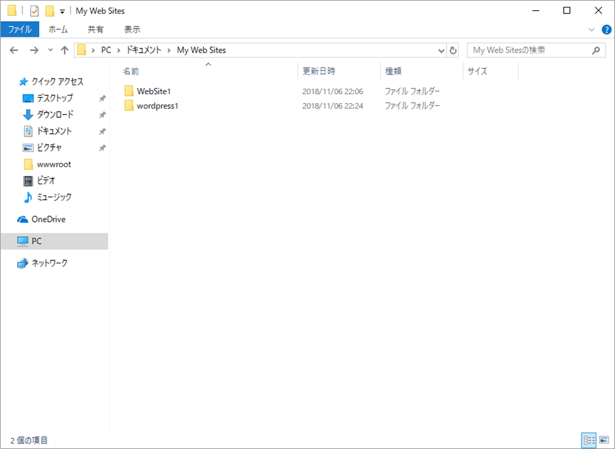Open the 表示 ribbon tab
615x449 pixels.
(132, 29)
